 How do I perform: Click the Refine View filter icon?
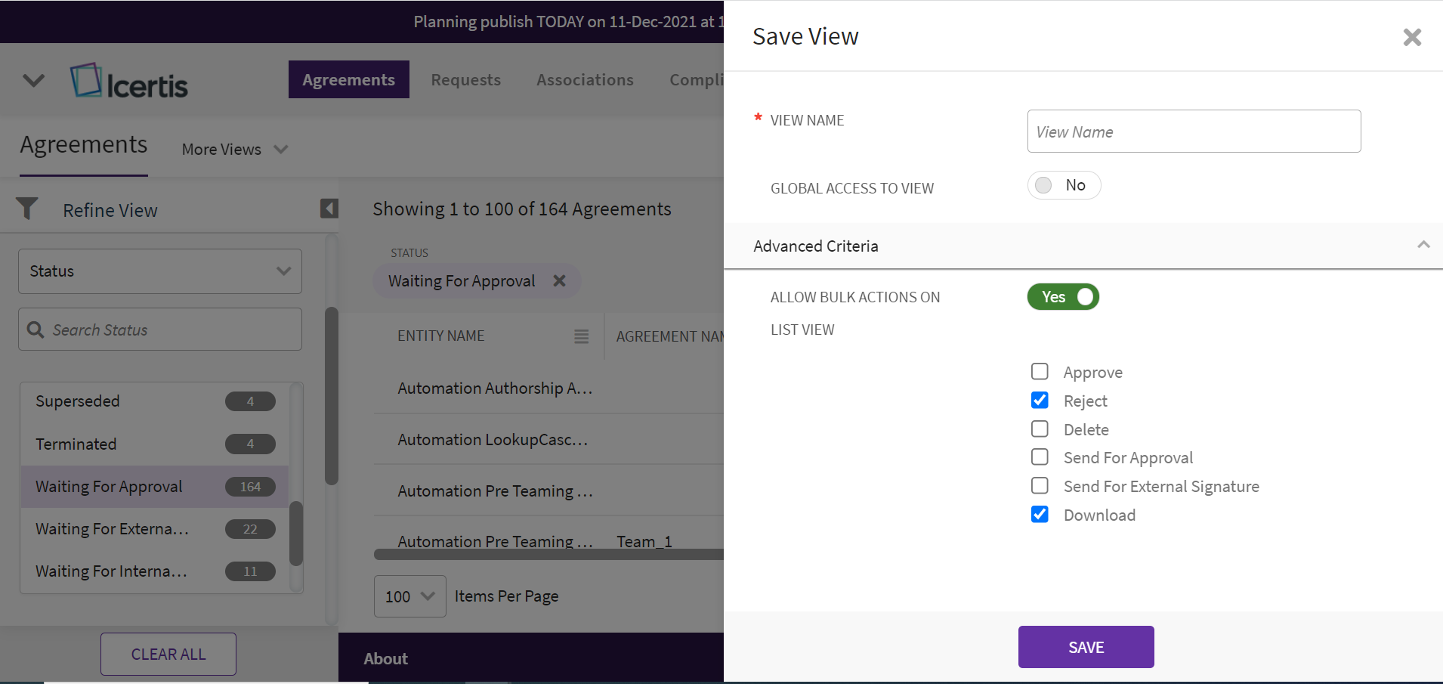27,209
